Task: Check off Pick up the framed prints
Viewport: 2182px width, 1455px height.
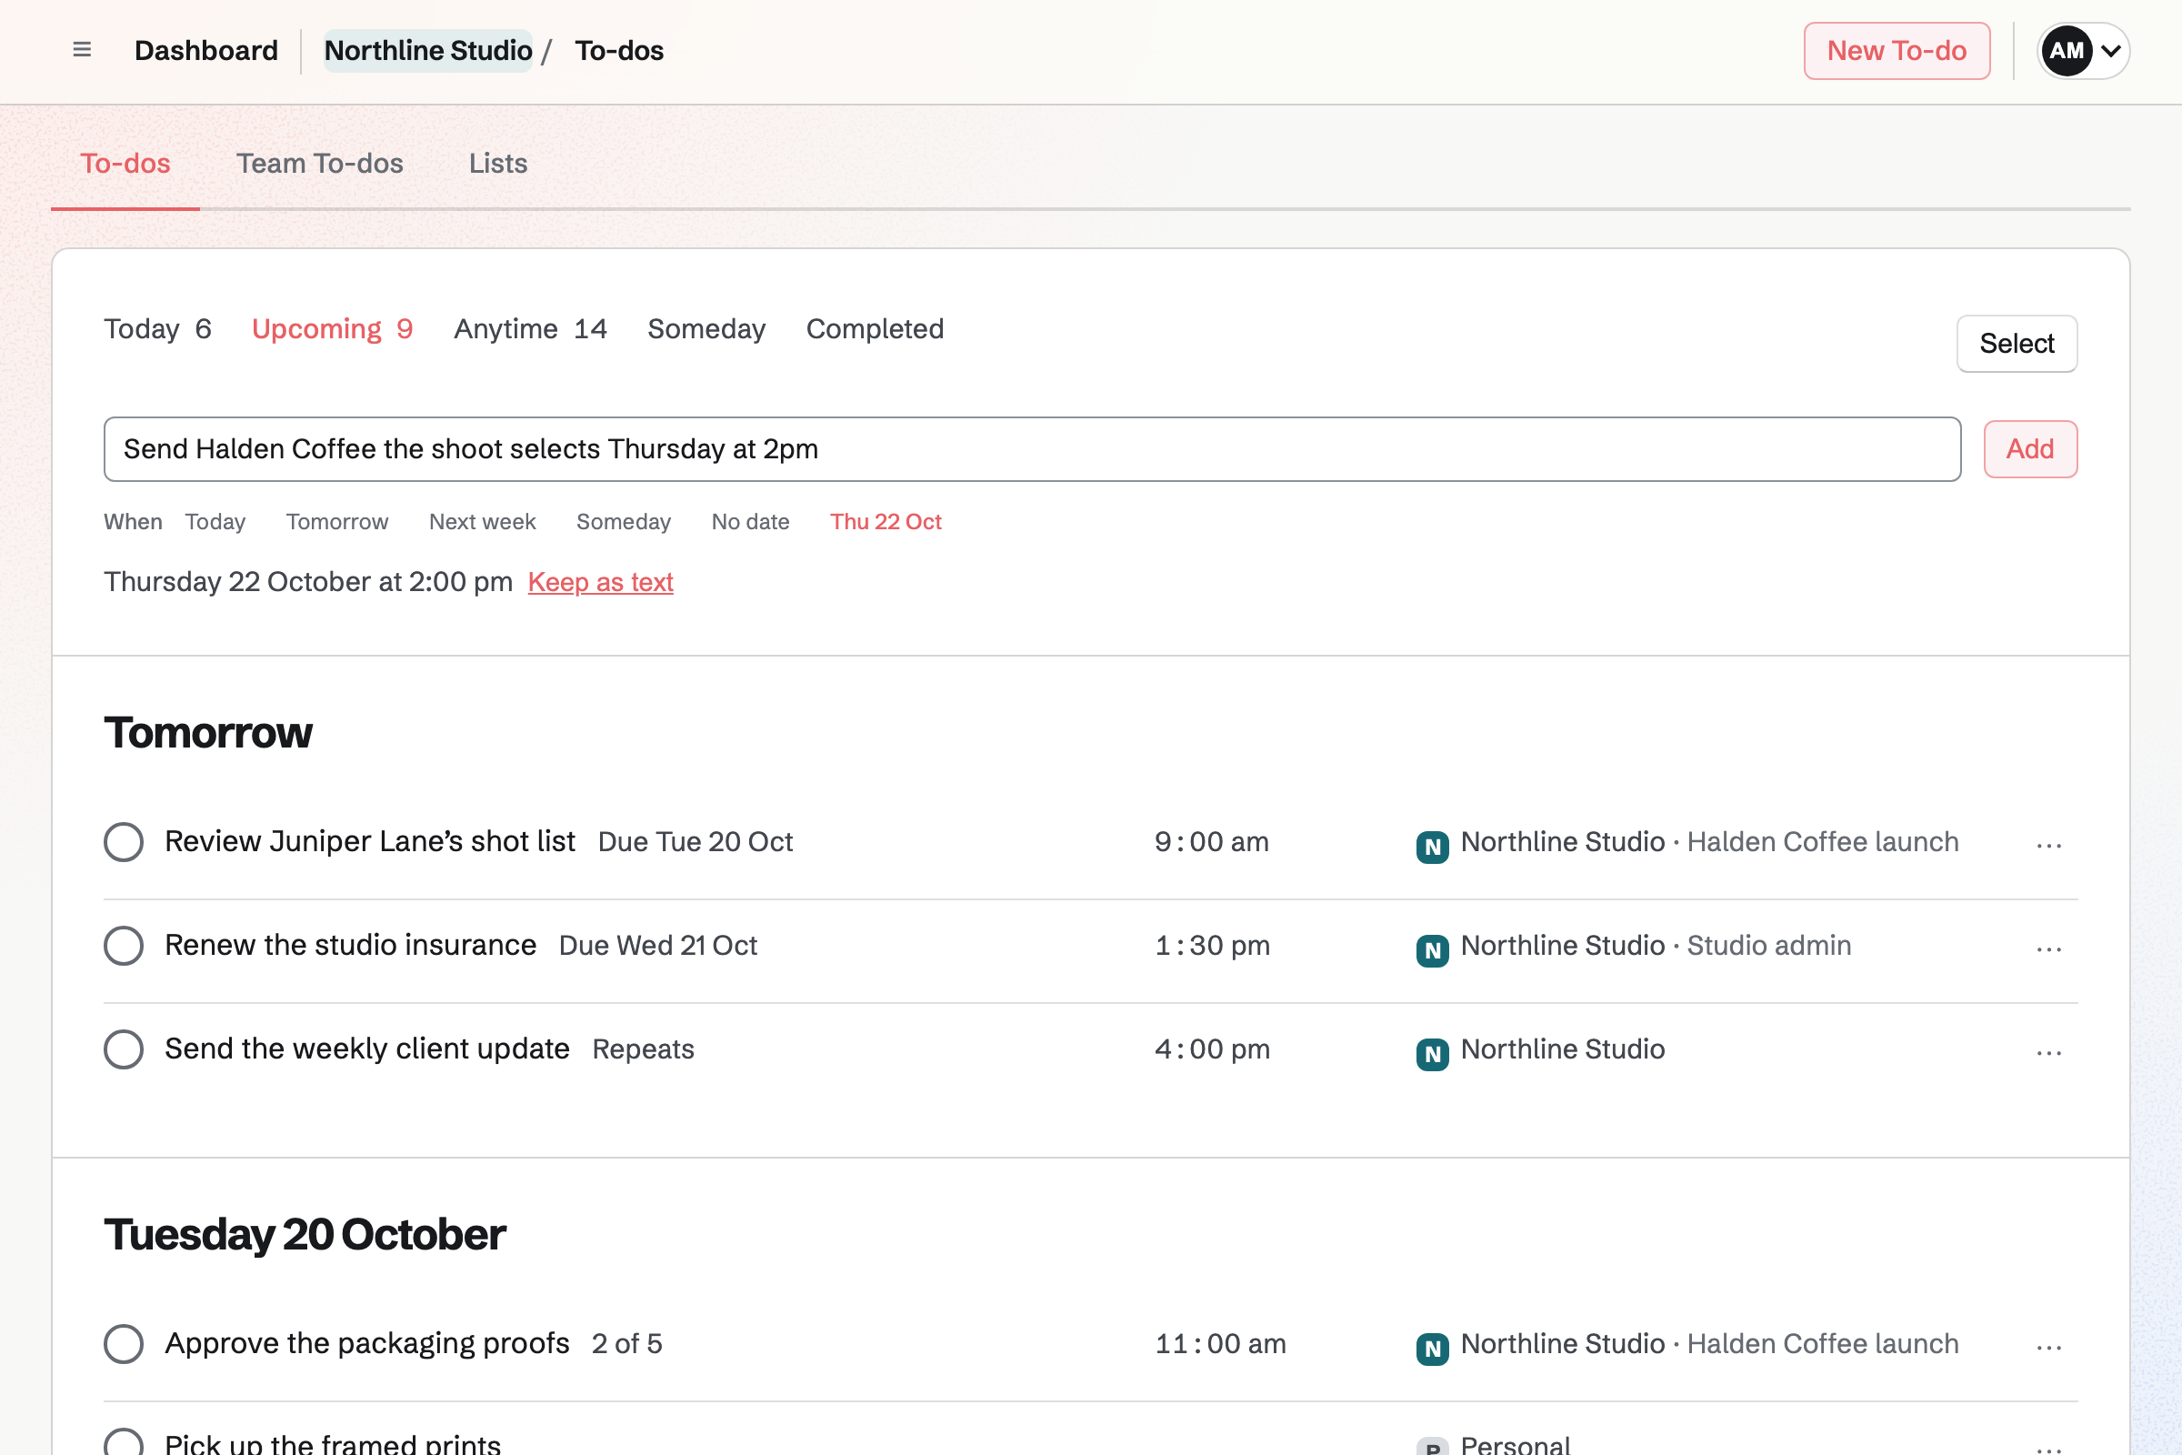Action: (x=124, y=1441)
